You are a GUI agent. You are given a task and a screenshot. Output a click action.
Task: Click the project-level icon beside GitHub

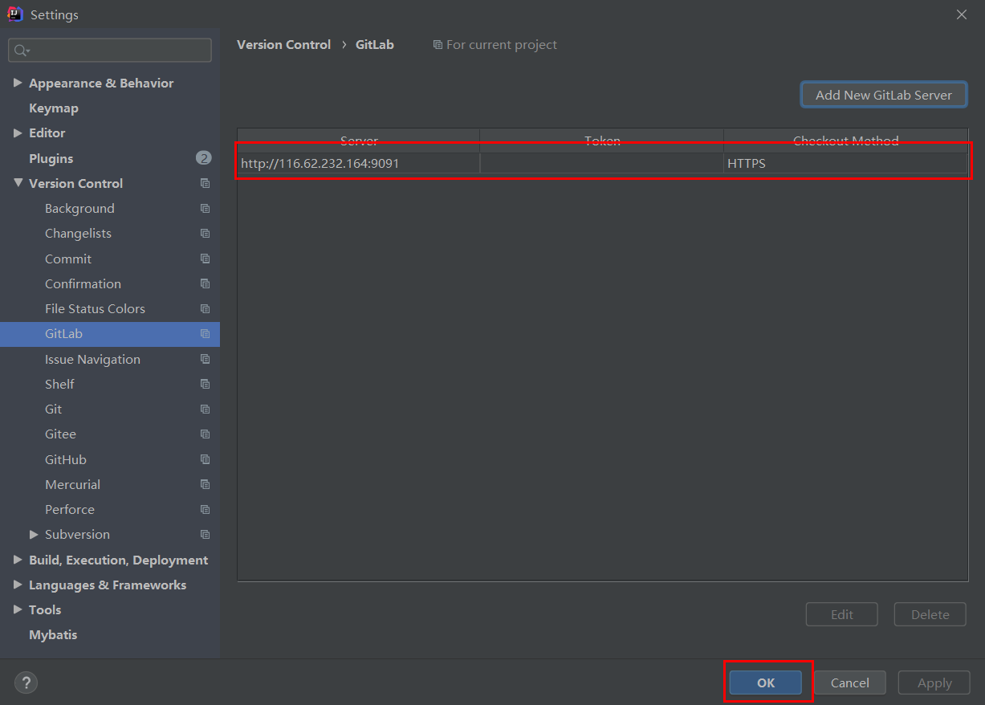pyautogui.click(x=205, y=459)
